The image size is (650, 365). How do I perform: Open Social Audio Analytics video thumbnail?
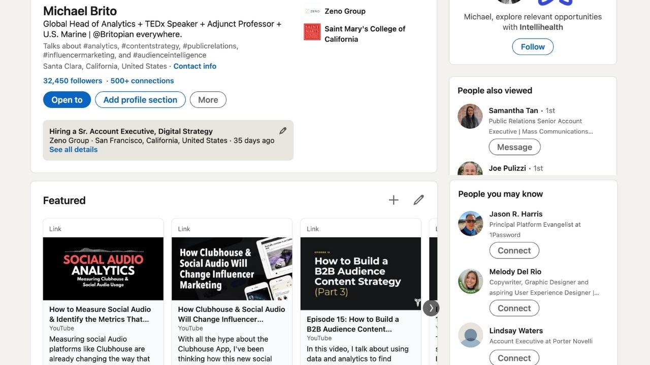103,269
